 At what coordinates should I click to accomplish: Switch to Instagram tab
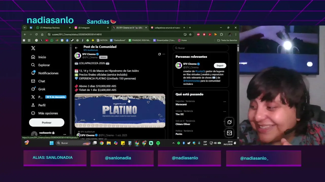92,28
